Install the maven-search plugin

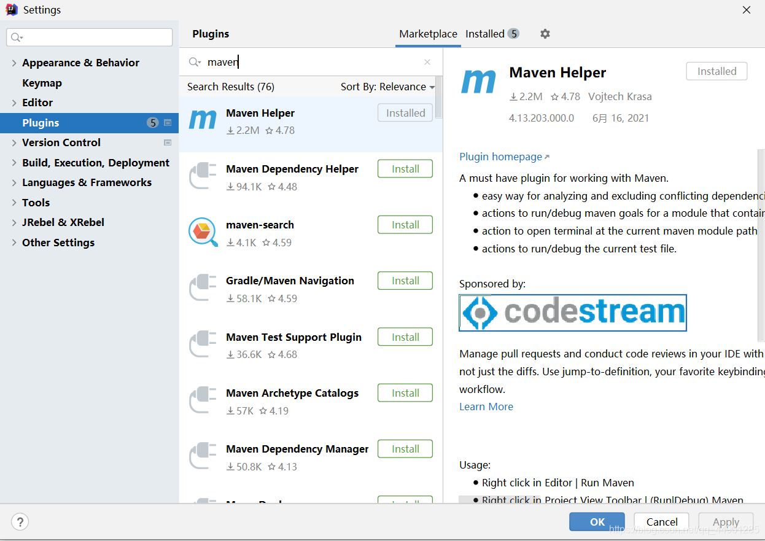(x=405, y=225)
